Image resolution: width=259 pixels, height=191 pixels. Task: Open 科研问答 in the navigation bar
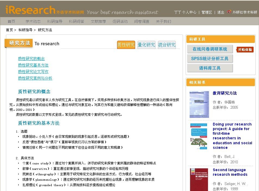(x=76, y=21)
